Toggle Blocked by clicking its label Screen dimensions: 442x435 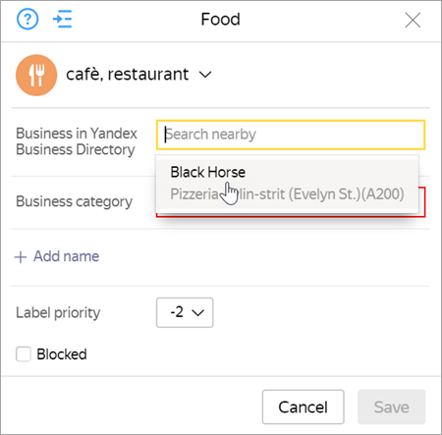click(x=62, y=354)
